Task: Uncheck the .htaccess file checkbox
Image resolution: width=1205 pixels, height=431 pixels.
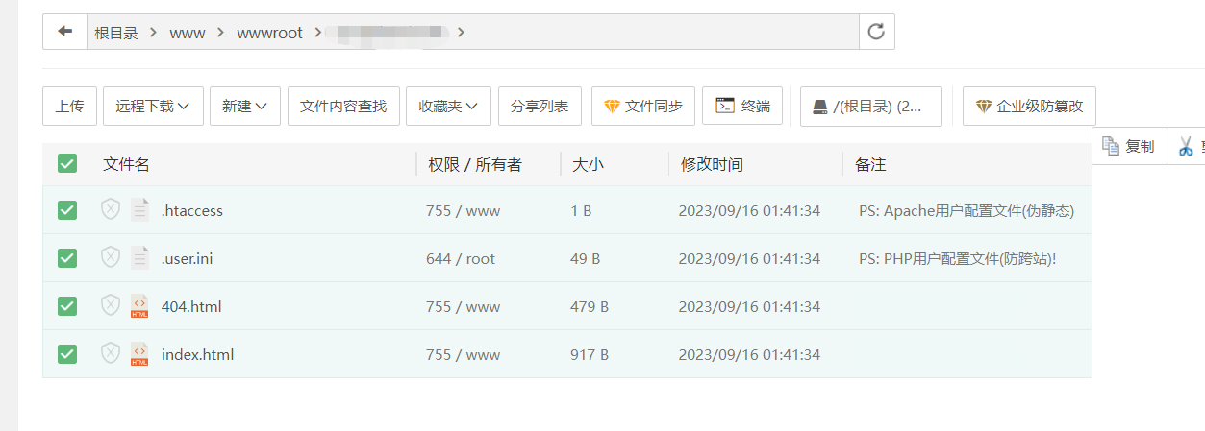Action: pos(67,210)
